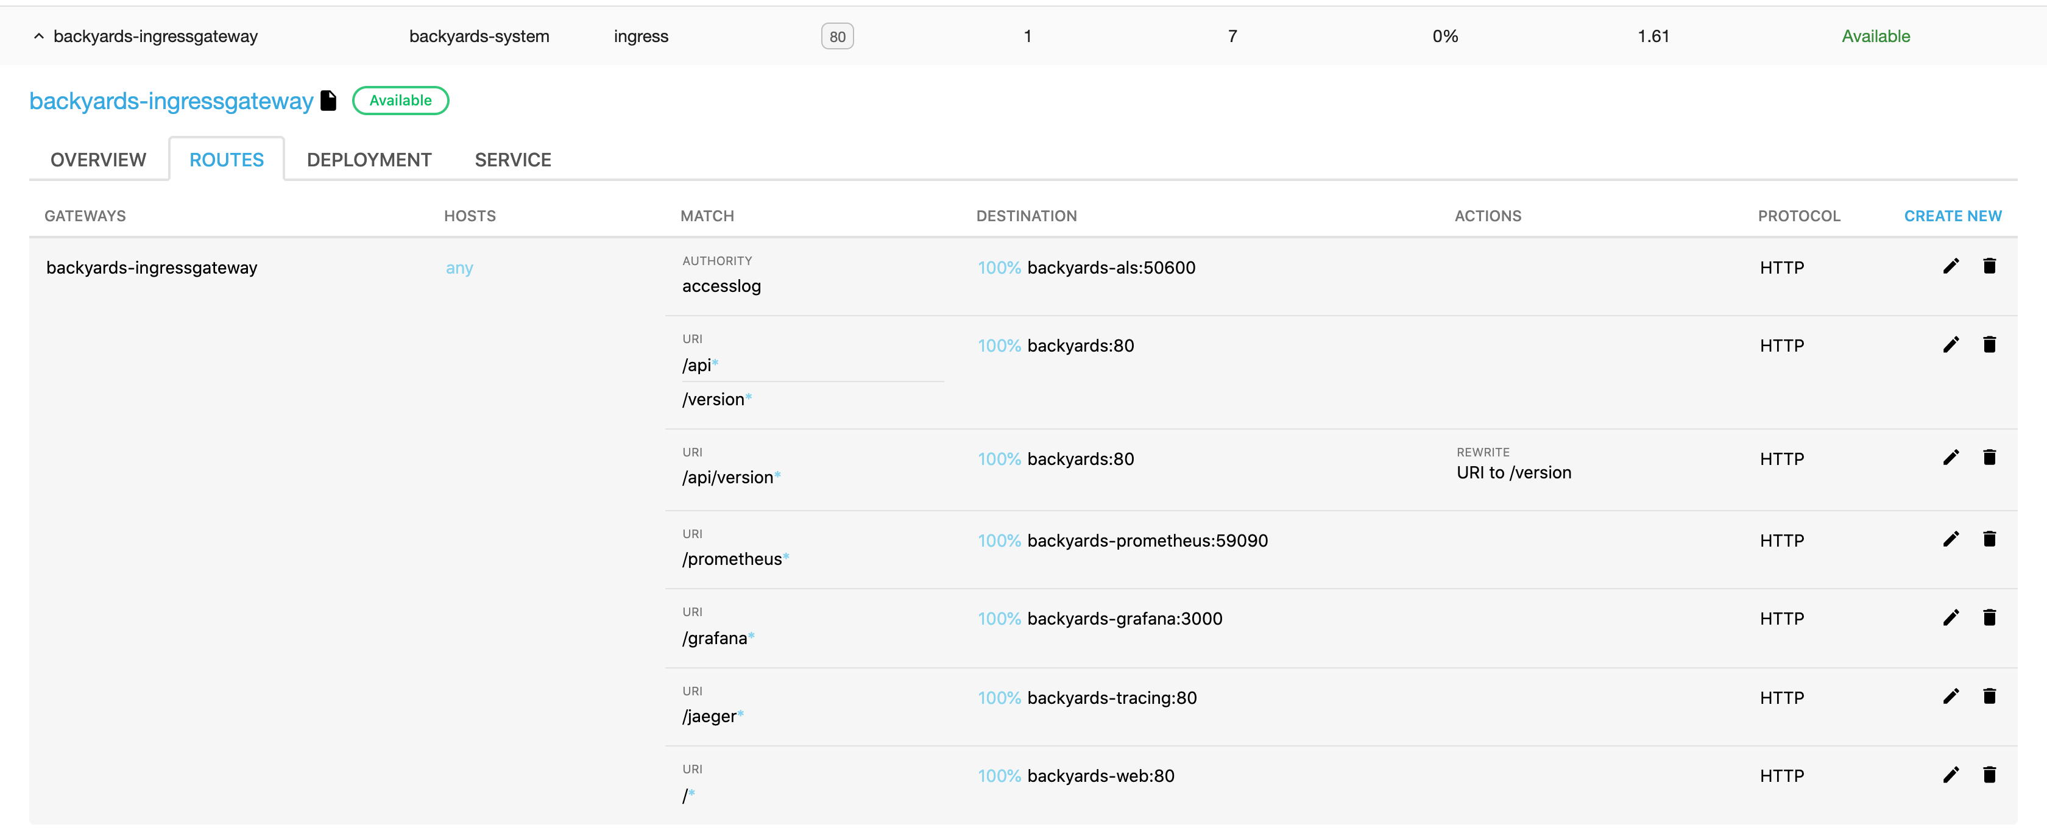This screenshot has height=830, width=2047.
Task: Click the 'backyards-grafana:3000' destination
Action: [x=1125, y=619]
